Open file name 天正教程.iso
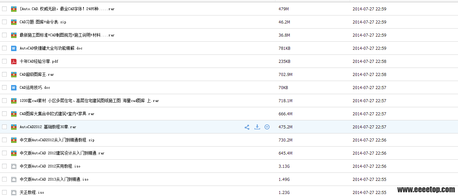Image resolution: width=458 pixels, height=196 pixels. [x=32, y=193]
